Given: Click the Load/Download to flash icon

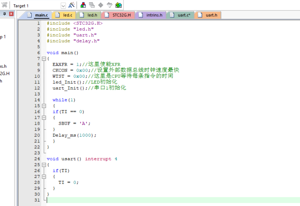Looking at the screenshot, I should [x=4, y=5].
